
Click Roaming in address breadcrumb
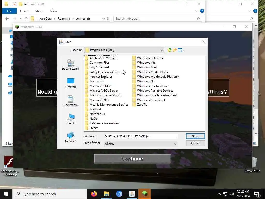[64, 19]
